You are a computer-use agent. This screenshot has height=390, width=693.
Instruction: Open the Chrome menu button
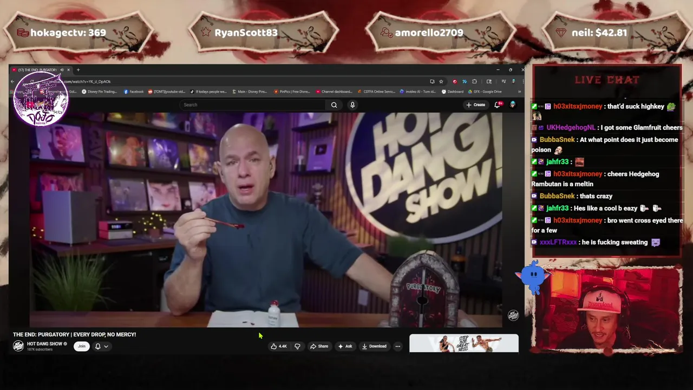point(522,81)
